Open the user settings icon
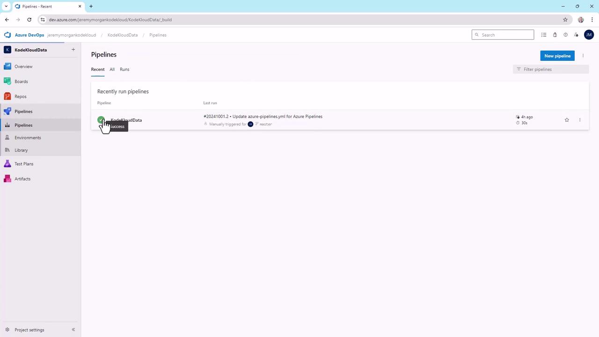The width and height of the screenshot is (599, 337). 576,35
